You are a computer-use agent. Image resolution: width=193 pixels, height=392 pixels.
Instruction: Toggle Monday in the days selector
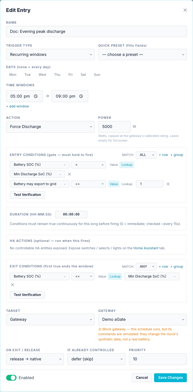point(13,75)
